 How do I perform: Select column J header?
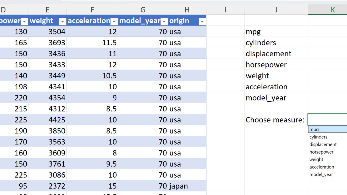coord(276,10)
